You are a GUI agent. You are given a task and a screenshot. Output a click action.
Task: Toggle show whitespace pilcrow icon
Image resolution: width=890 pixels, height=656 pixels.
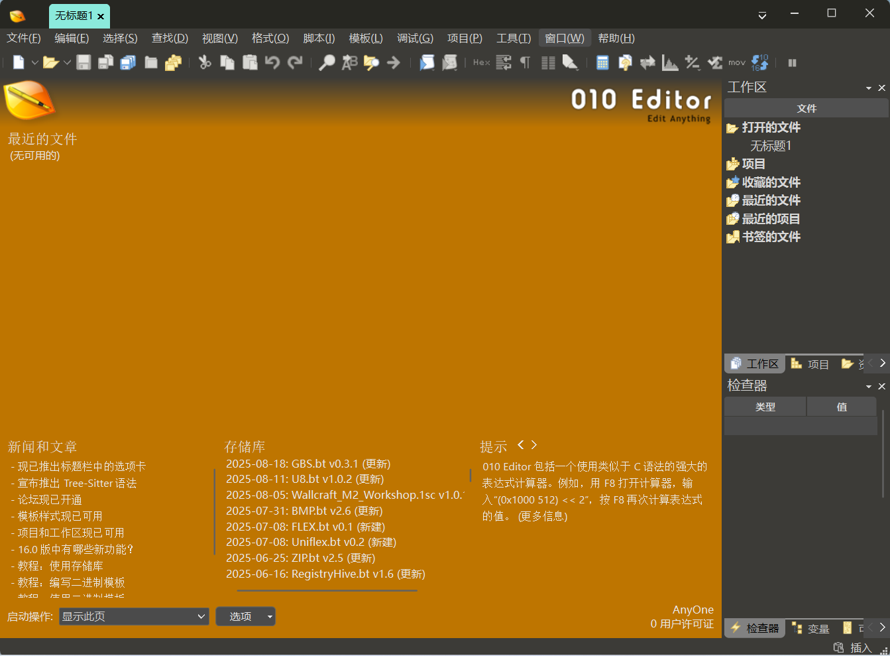(525, 62)
